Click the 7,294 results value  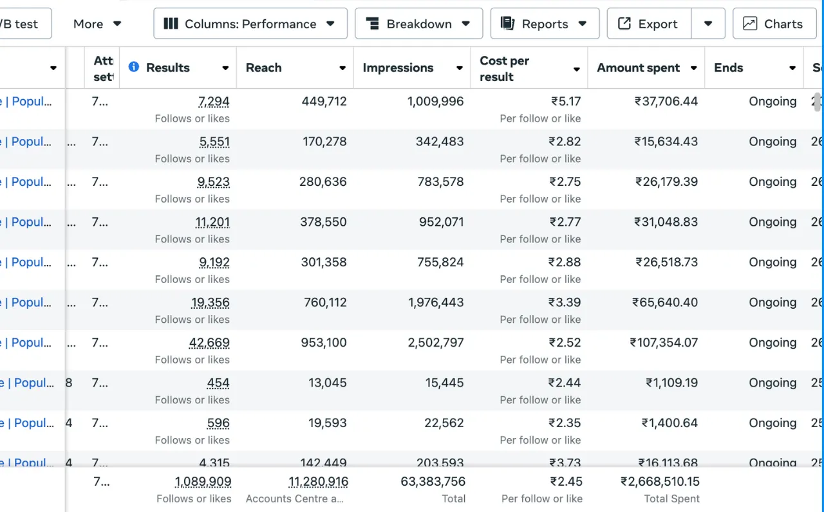(x=214, y=102)
